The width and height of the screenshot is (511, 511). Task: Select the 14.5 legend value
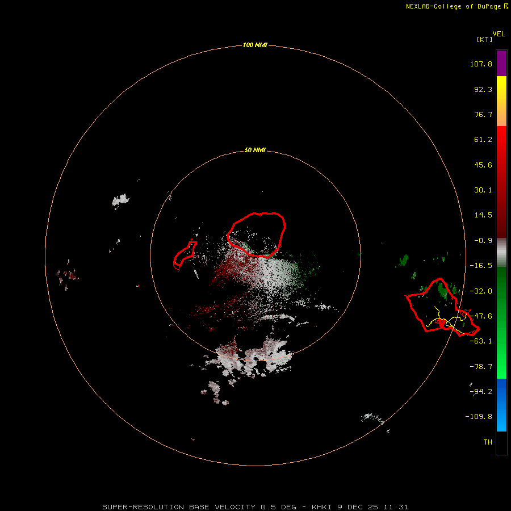483,215
